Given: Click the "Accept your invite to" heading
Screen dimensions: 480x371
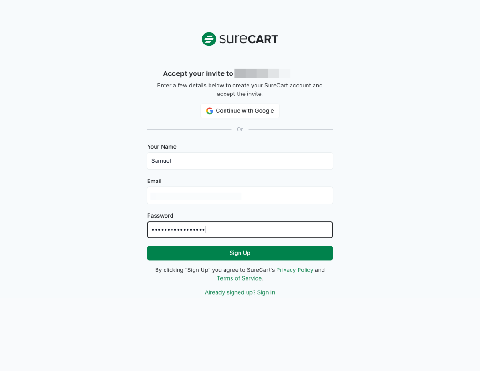Looking at the screenshot, I should [197, 73].
